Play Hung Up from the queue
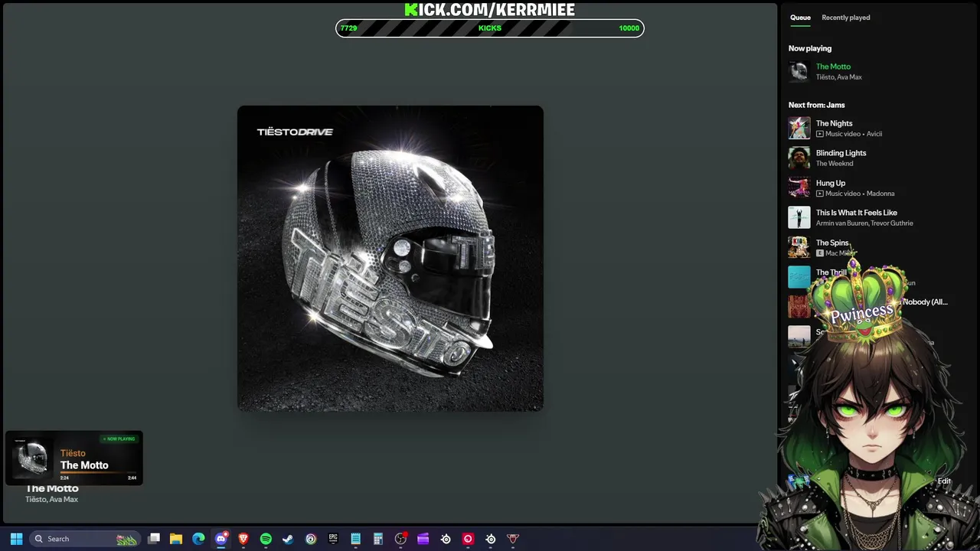Image resolution: width=980 pixels, height=551 pixels. 831,183
